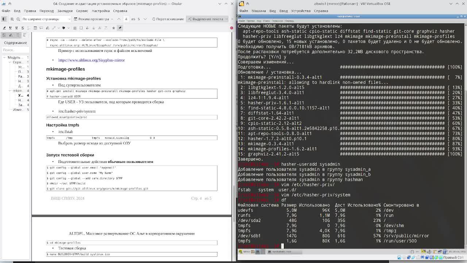Open VirtualBox 'Справка' menu

pyautogui.click(x=321, y=11)
